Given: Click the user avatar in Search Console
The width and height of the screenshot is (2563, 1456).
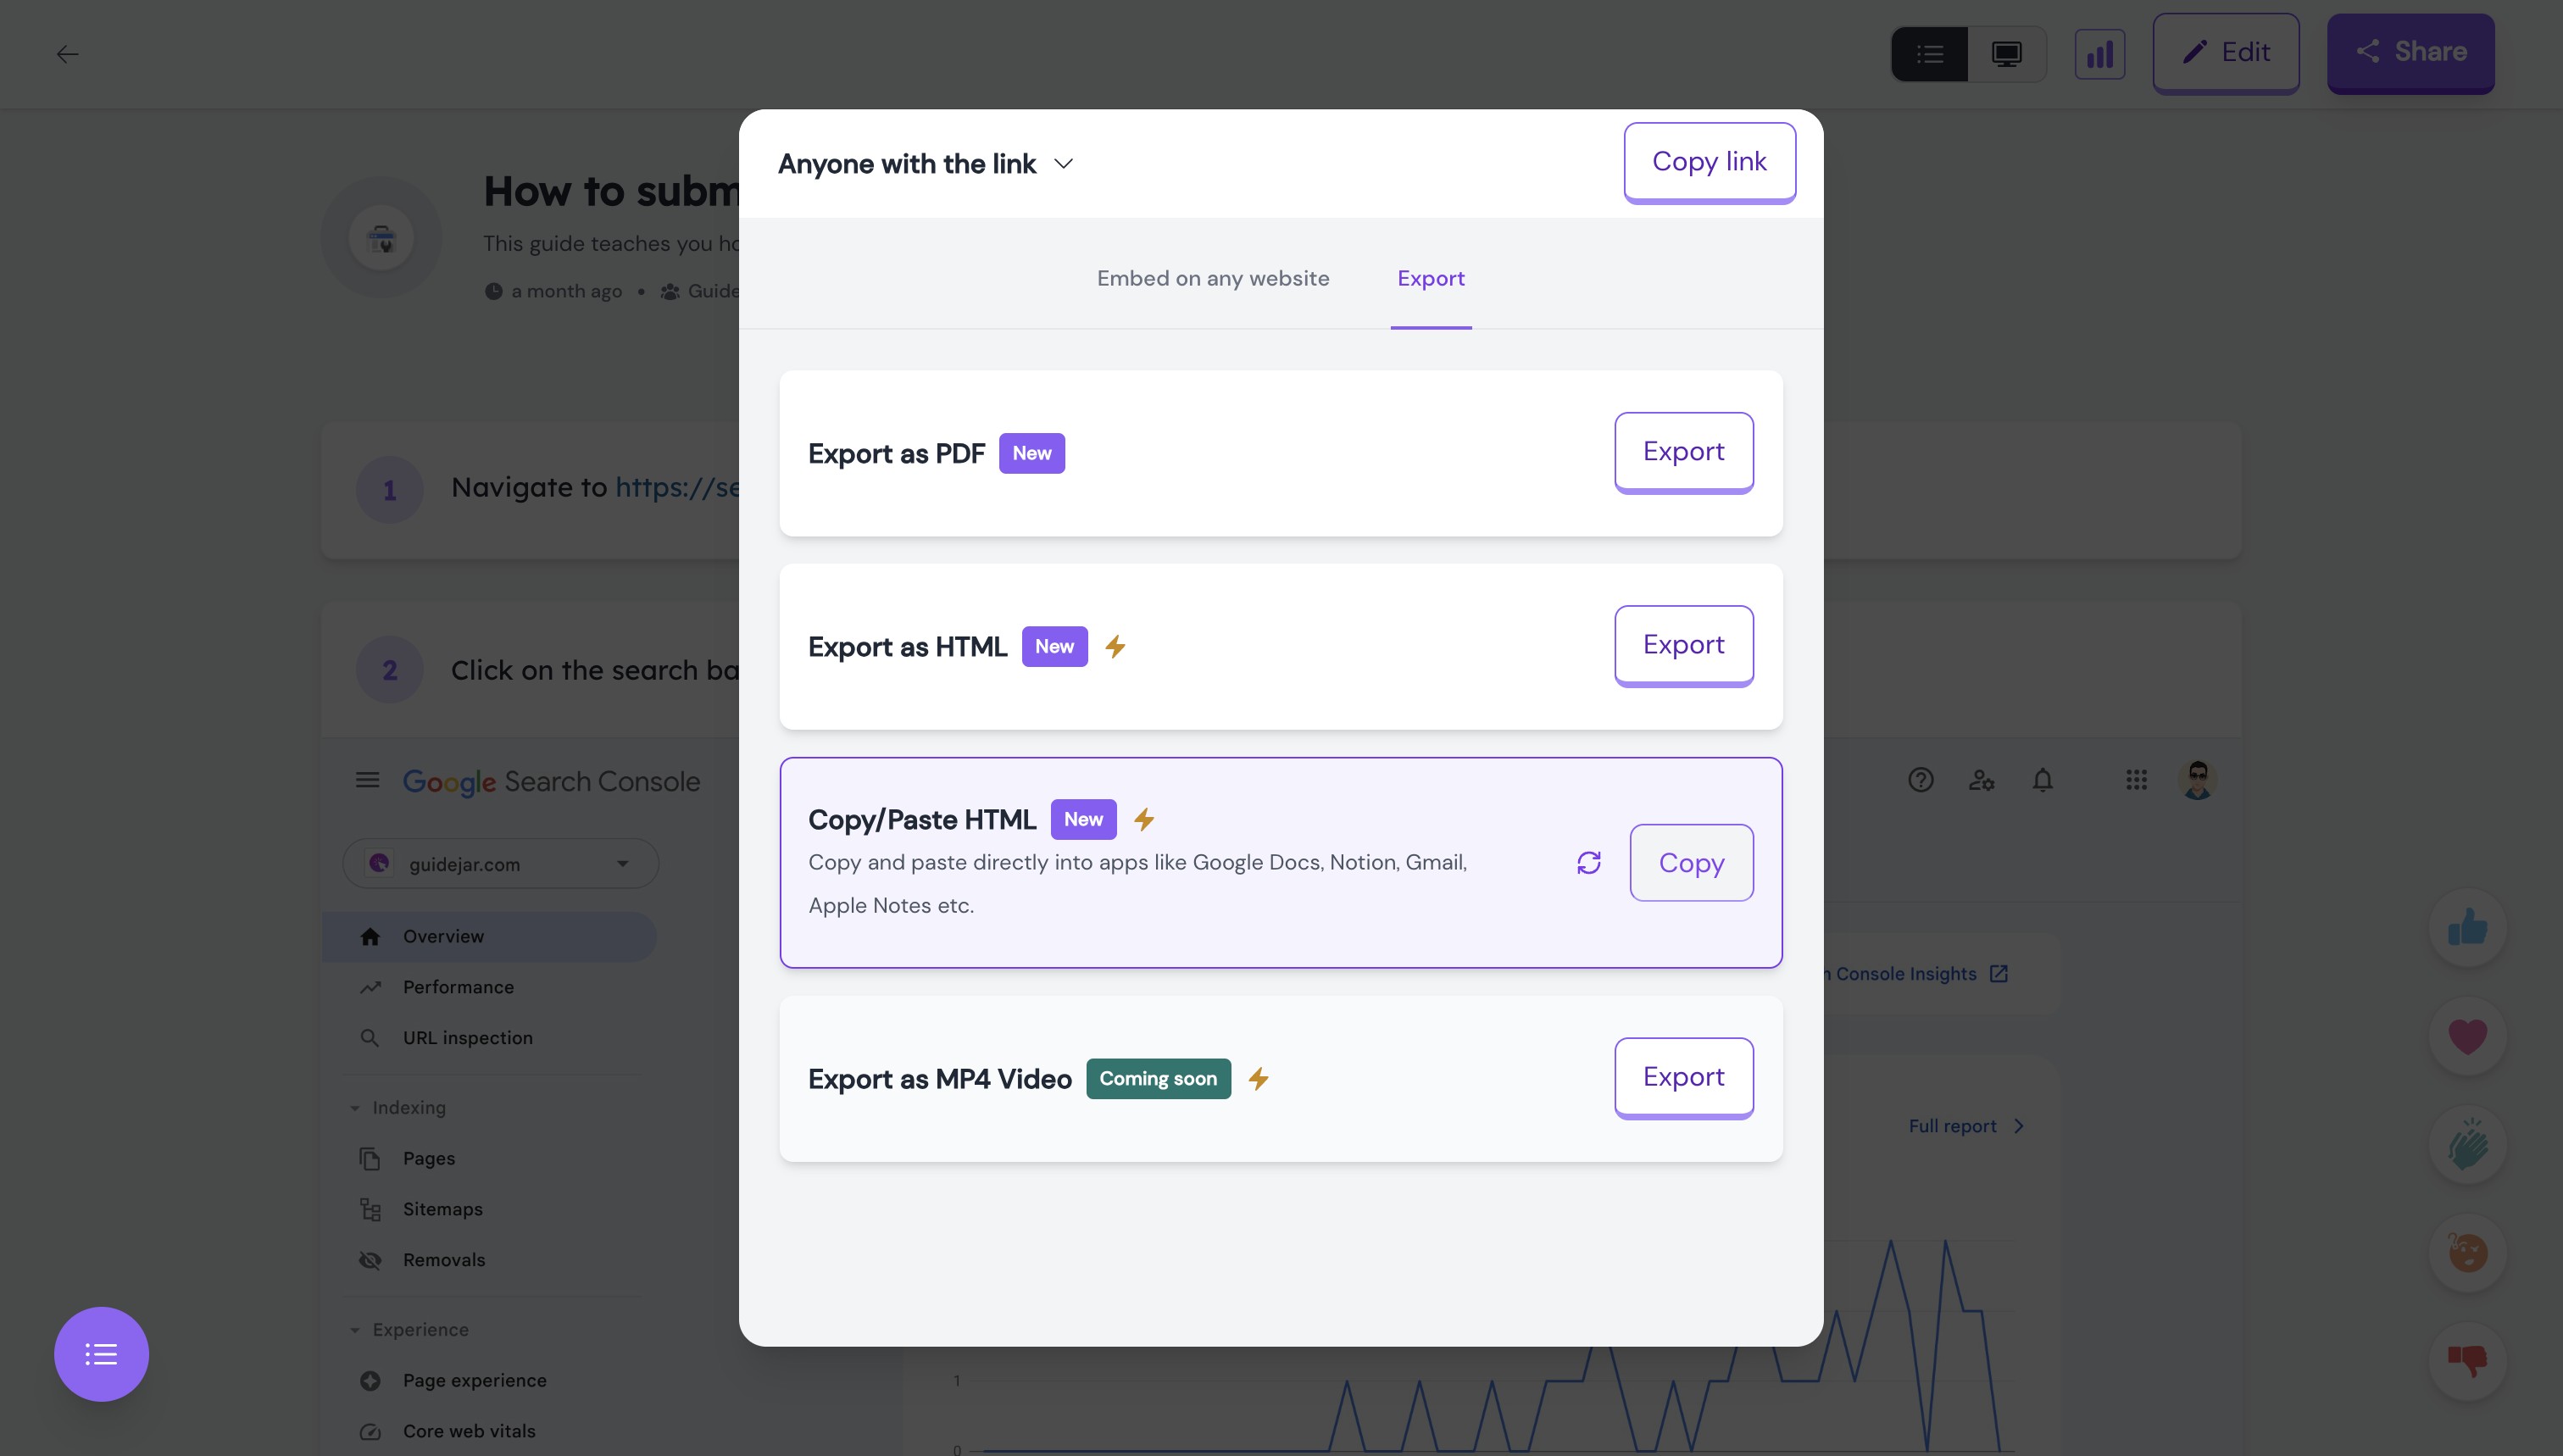Looking at the screenshot, I should [x=2197, y=780].
